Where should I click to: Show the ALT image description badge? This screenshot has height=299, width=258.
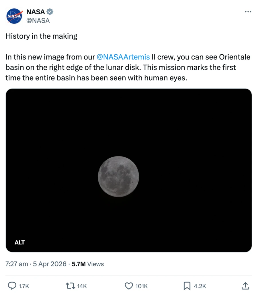point(20,243)
